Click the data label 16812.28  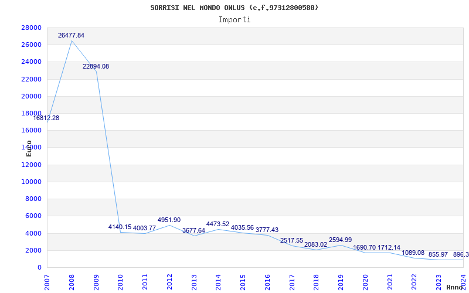(x=46, y=118)
